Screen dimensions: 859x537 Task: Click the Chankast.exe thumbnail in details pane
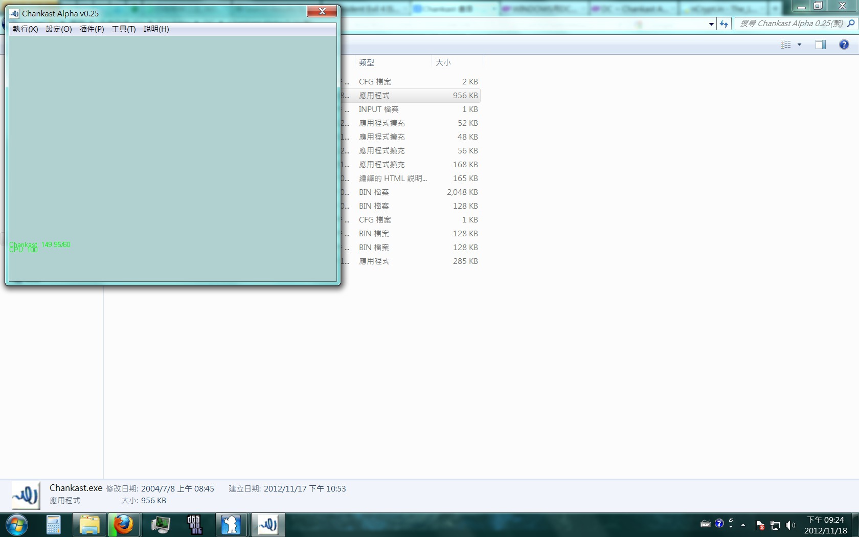(26, 495)
